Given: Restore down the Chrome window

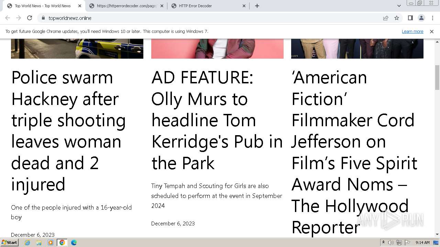Looking at the screenshot, I should point(420,3).
